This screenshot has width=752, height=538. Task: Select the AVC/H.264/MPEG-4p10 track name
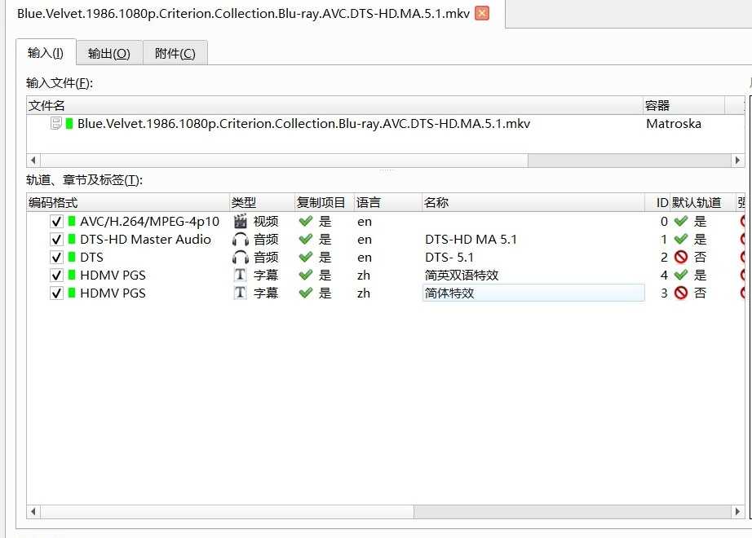pyautogui.click(x=149, y=221)
